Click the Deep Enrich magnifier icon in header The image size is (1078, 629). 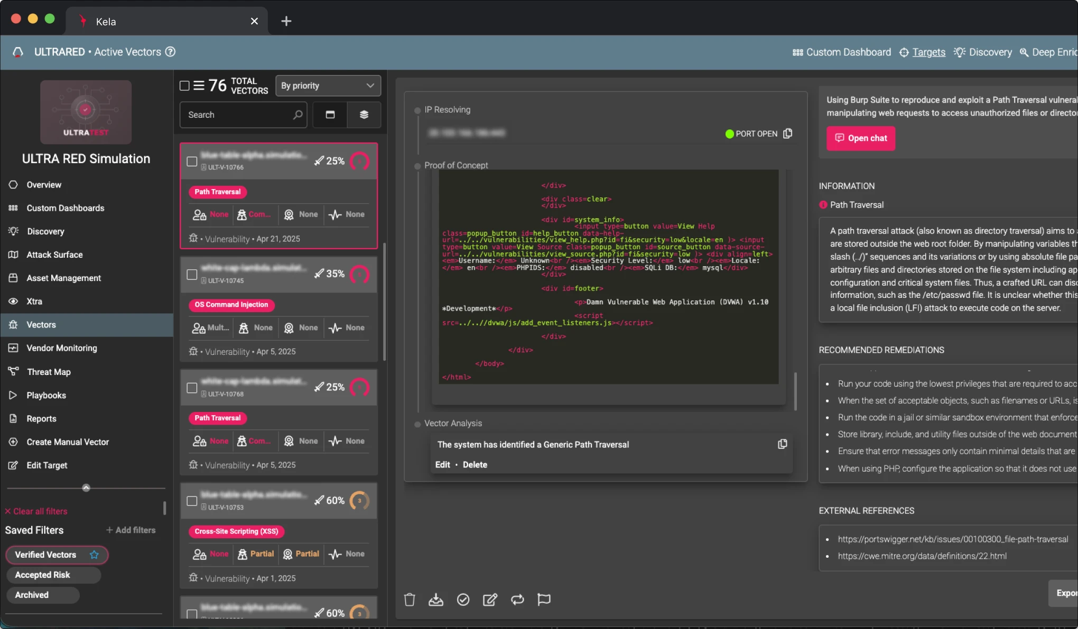pos(1024,52)
